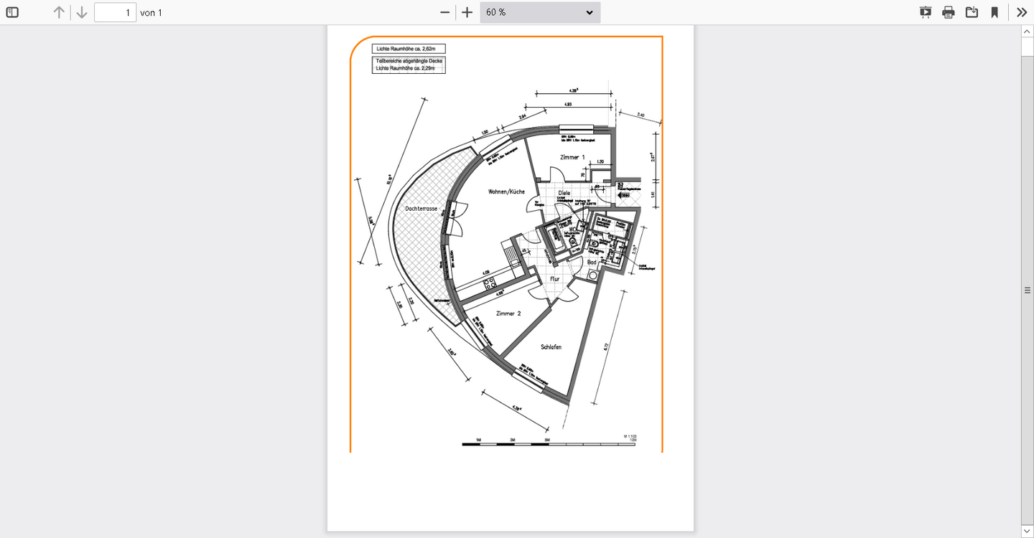Zoom in with the plus button
This screenshot has width=1034, height=538.
coord(467,12)
